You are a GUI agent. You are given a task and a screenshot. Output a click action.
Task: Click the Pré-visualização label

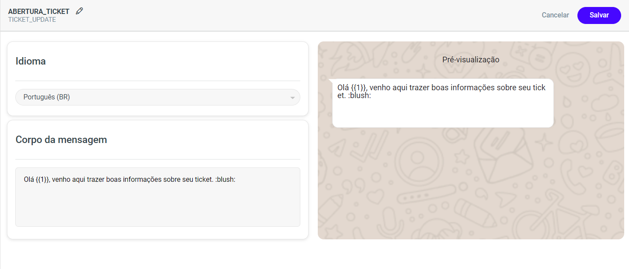tap(471, 59)
